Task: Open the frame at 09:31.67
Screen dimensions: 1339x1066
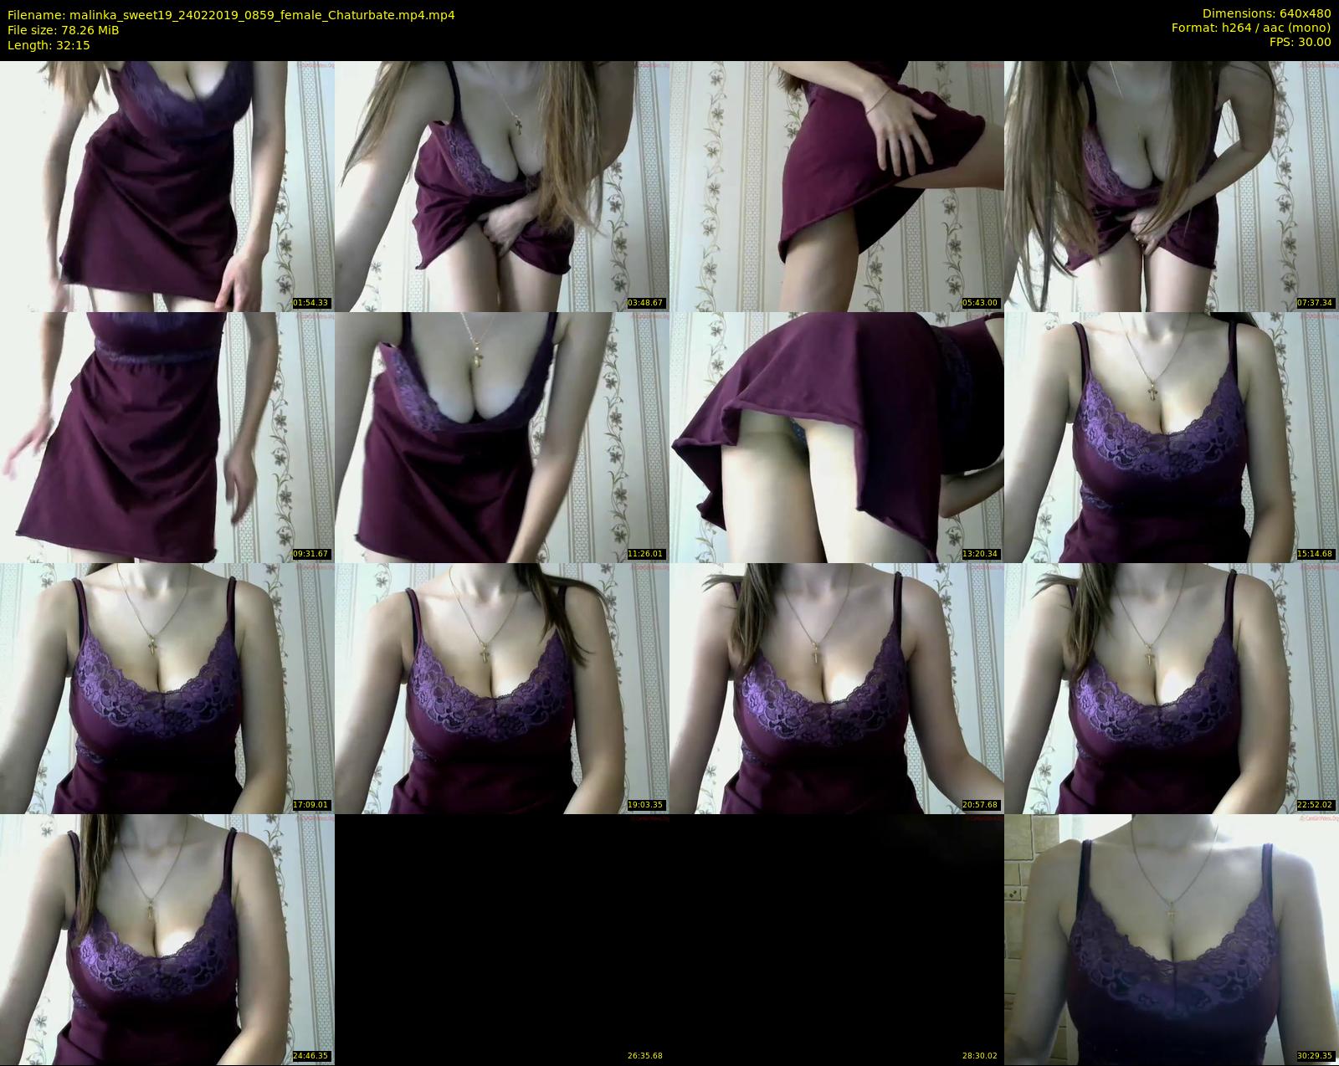Action: point(167,438)
